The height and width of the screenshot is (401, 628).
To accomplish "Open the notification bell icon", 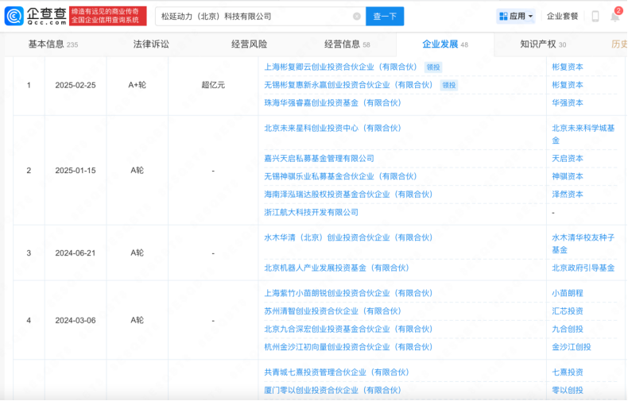I will [x=614, y=16].
